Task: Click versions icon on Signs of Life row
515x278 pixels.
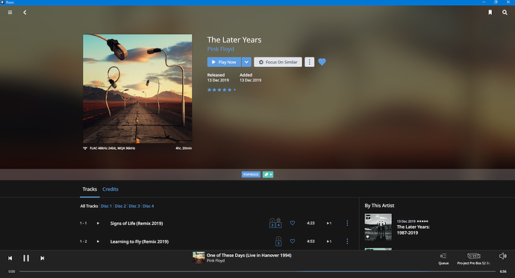Action: tap(275, 223)
